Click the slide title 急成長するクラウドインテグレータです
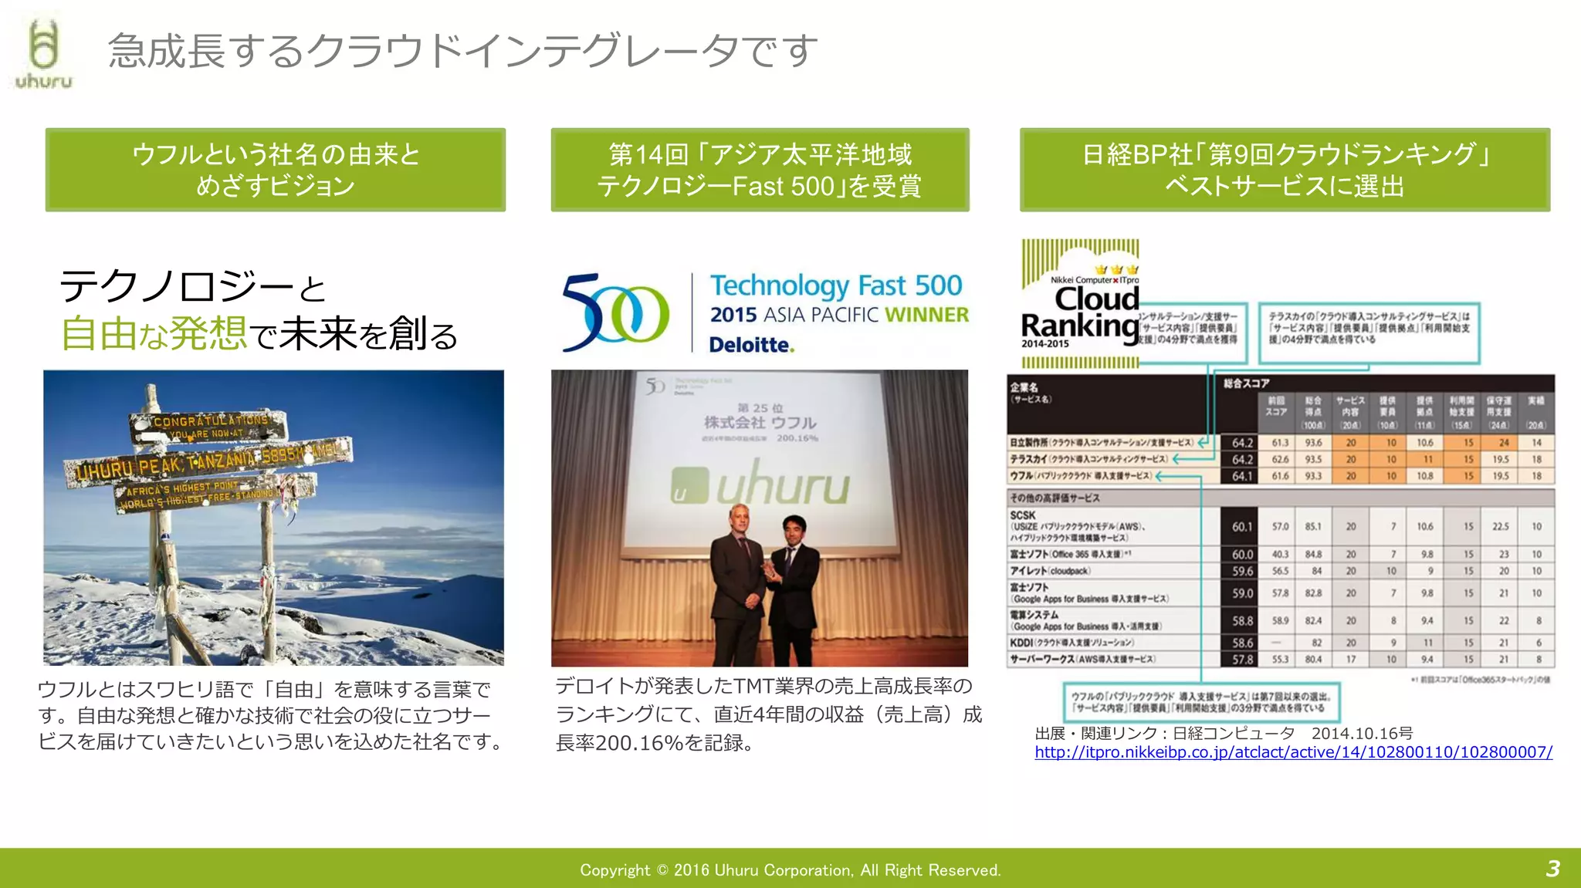Screen dimensions: 1581x888 [x=462, y=51]
